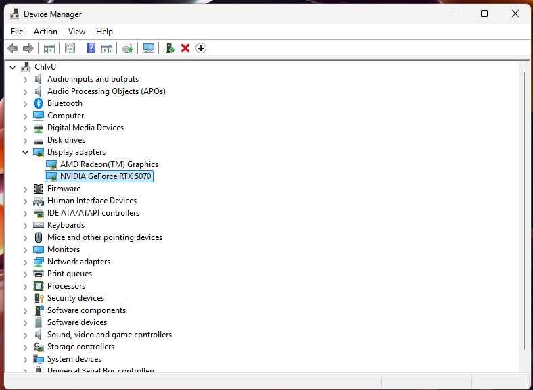
Task: Click the Security devices key icon
Action: (39, 298)
